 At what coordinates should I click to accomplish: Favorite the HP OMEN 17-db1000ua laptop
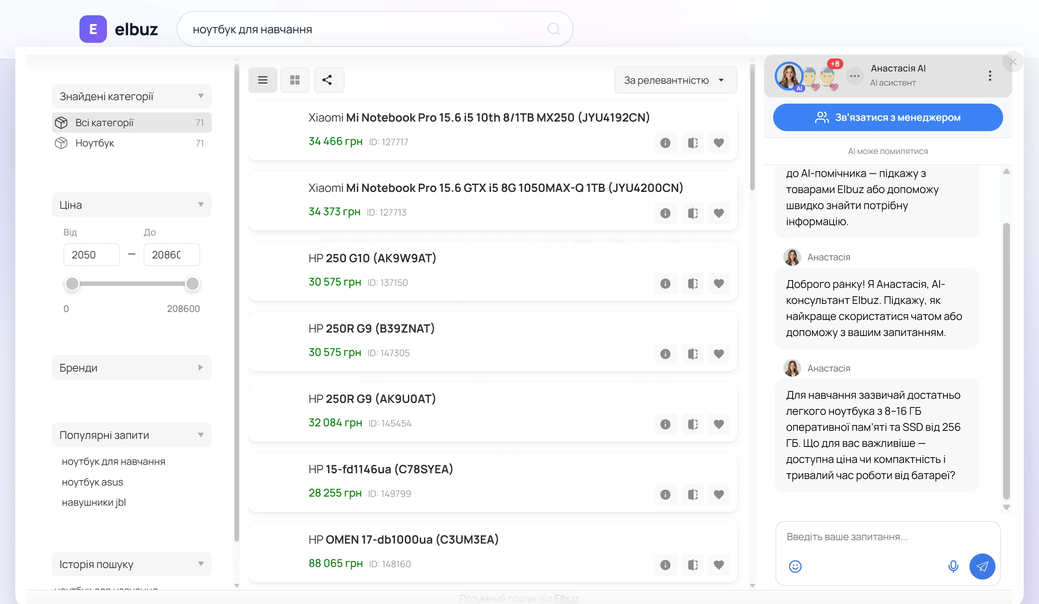click(719, 565)
